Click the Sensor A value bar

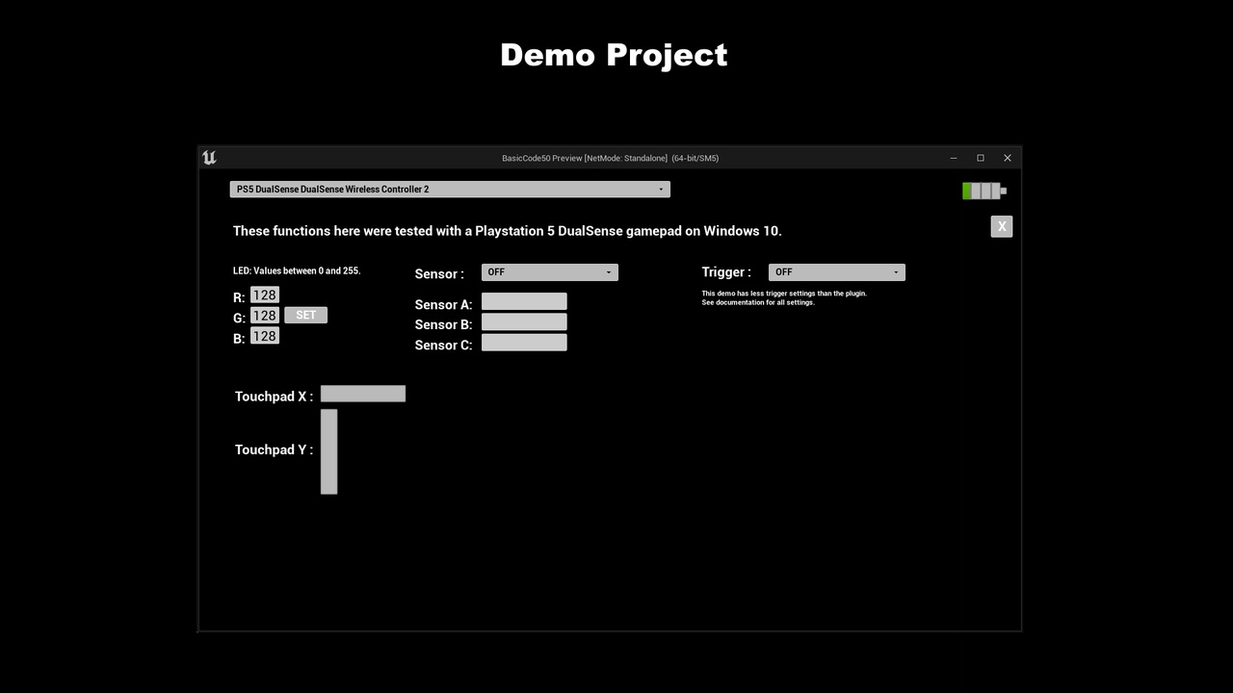524,301
